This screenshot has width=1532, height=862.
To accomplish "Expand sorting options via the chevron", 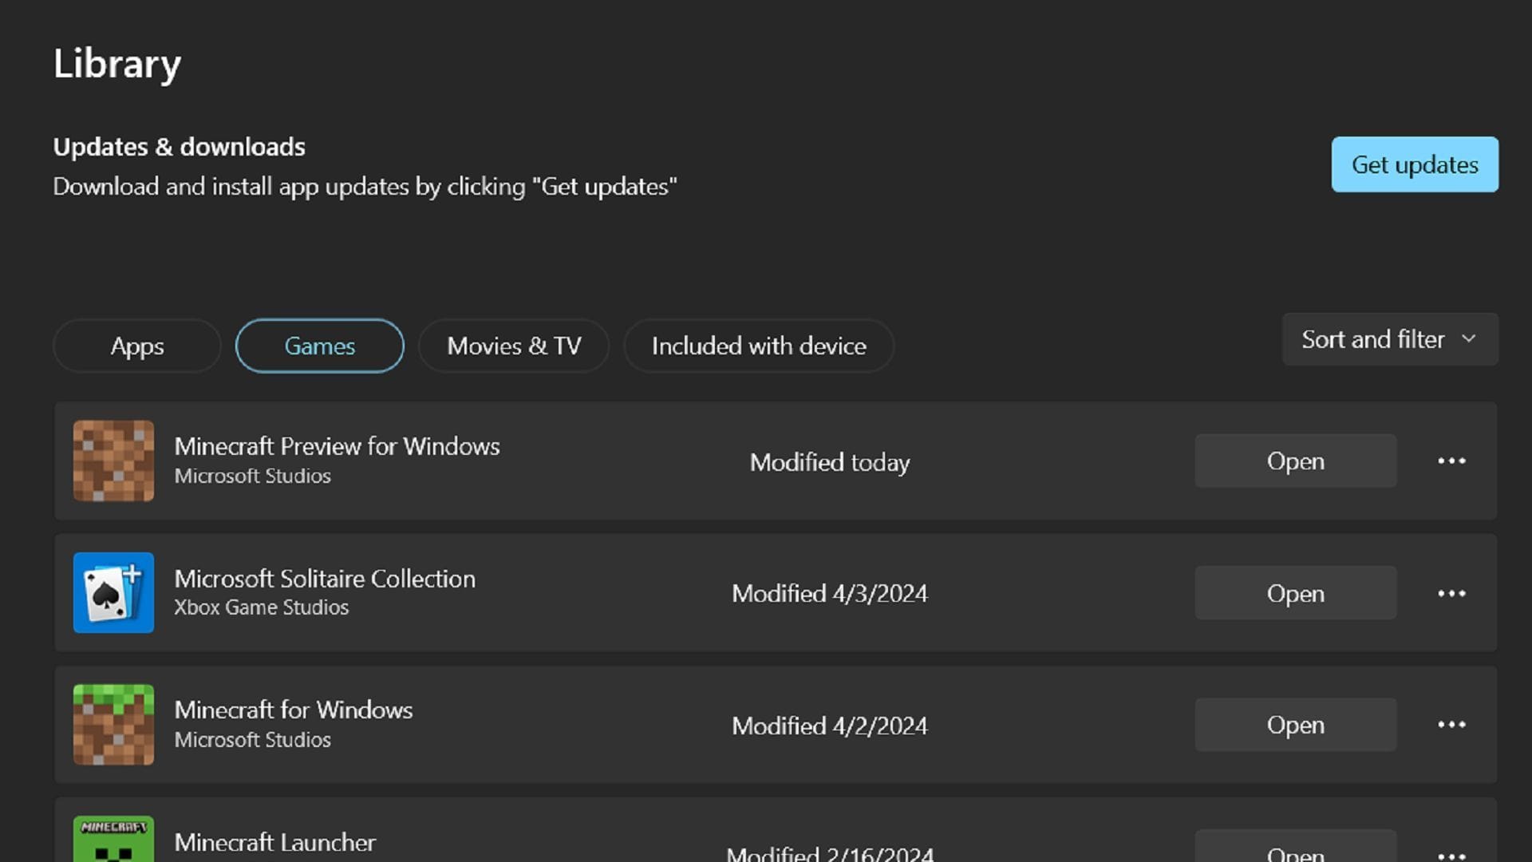I will (1471, 339).
